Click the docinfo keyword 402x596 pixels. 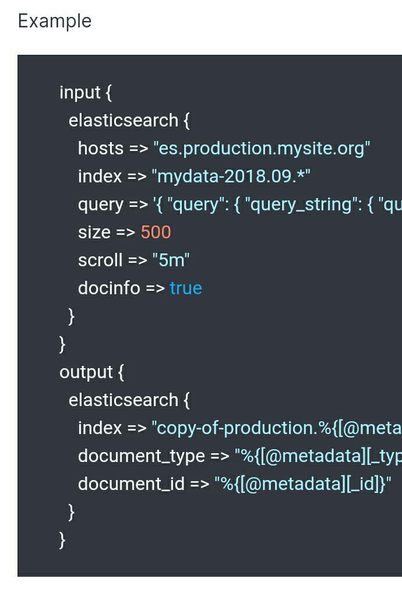coord(109,288)
